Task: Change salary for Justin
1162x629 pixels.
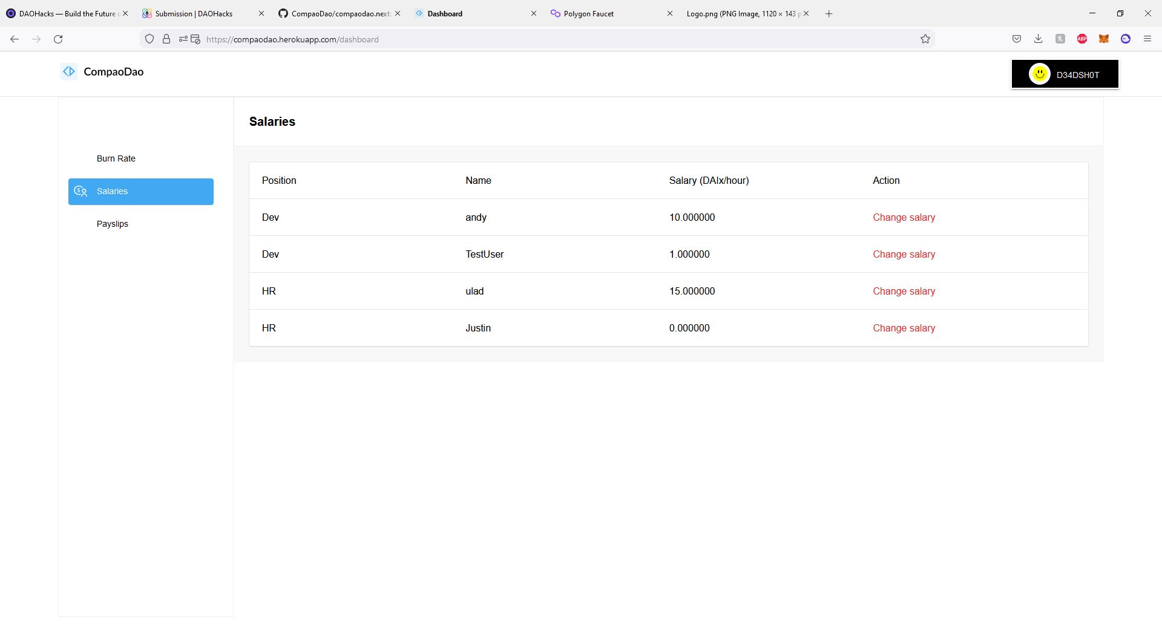Action: click(x=904, y=328)
